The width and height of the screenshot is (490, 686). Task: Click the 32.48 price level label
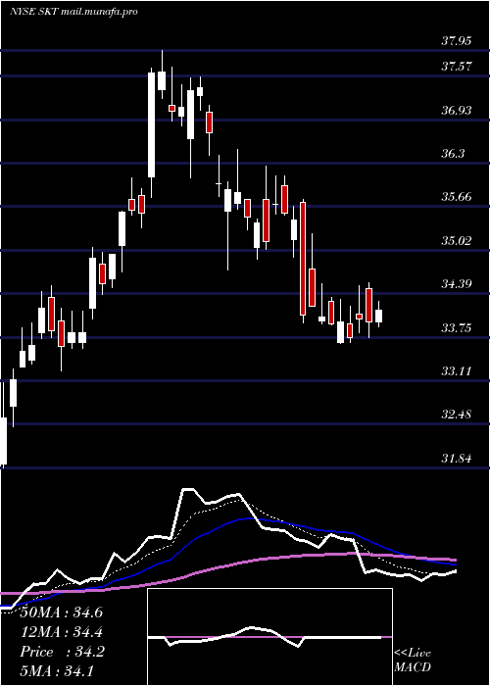(x=456, y=414)
